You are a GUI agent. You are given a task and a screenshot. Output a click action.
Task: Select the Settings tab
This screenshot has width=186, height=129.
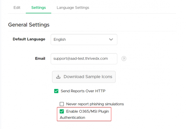pos(38,7)
